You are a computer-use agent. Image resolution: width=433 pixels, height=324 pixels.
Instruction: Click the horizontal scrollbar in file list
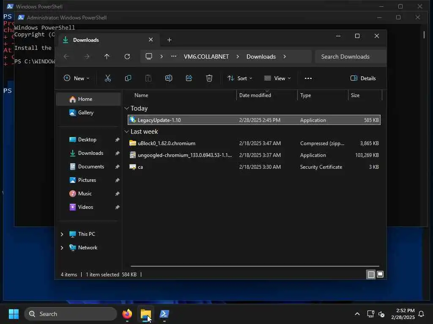[x=255, y=266]
